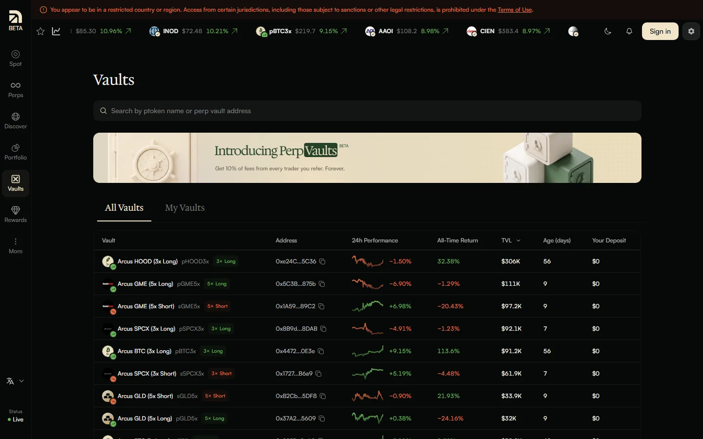Viewport: 703px width, 439px height.
Task: Click the BETA logo
Action: 16,20
